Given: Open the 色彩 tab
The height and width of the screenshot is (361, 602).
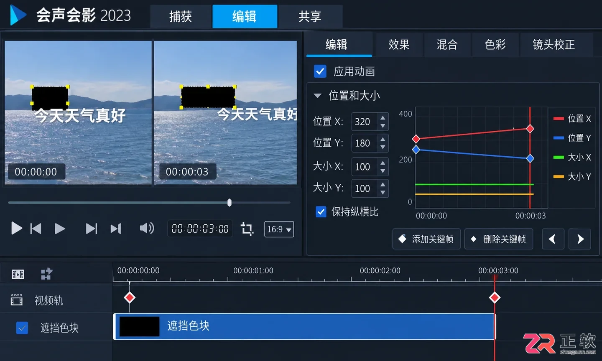Looking at the screenshot, I should pos(495,44).
